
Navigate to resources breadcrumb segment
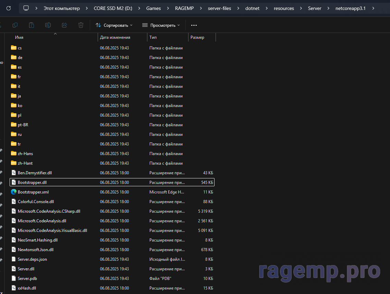(x=284, y=8)
